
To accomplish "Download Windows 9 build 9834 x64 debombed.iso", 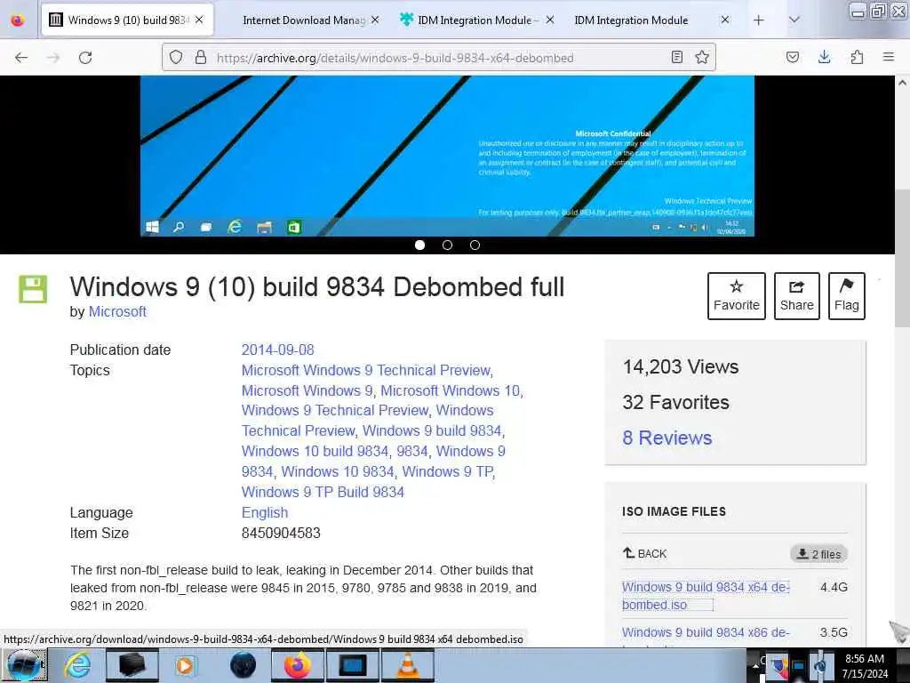I will coord(705,596).
